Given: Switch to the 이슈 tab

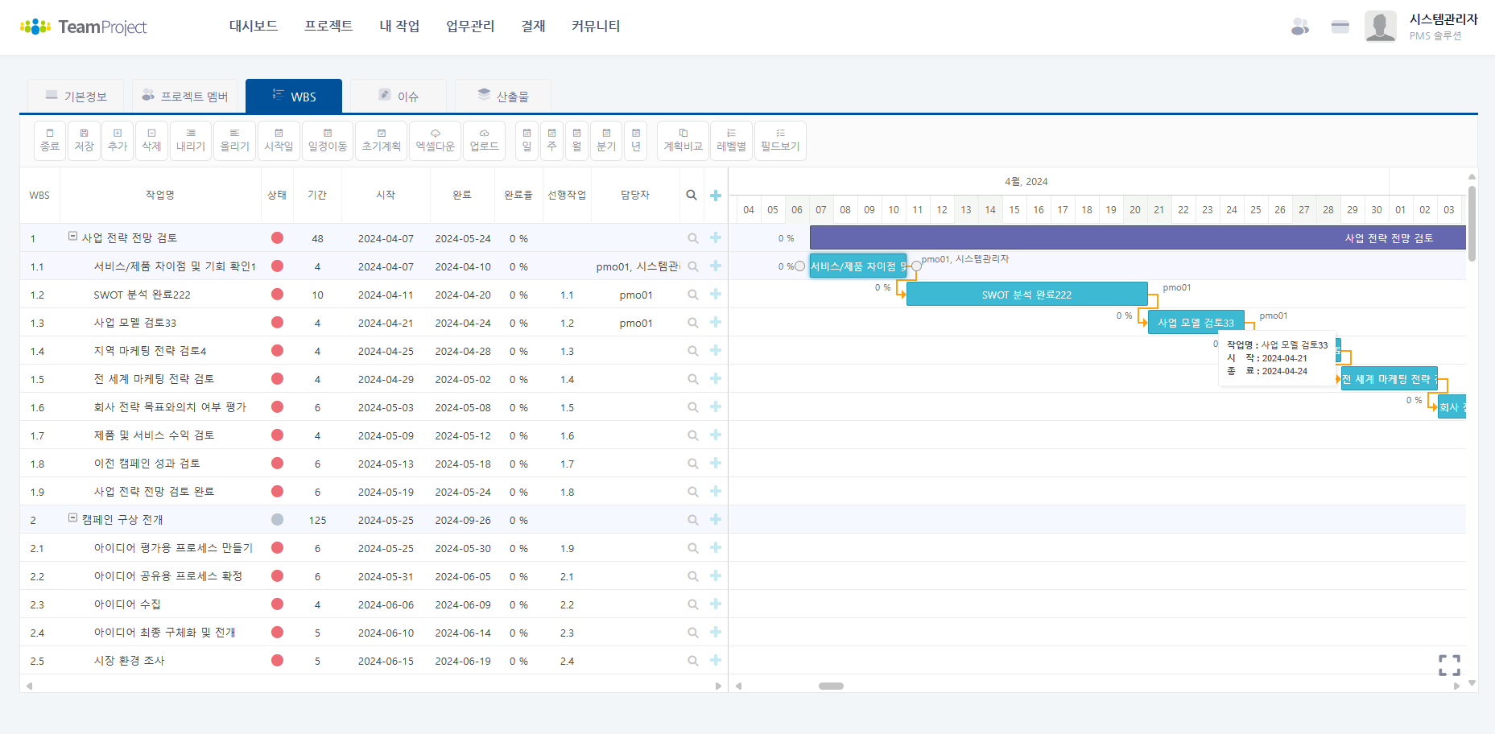Looking at the screenshot, I should click(x=399, y=97).
